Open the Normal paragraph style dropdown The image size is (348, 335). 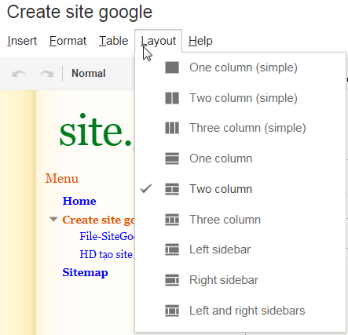tap(89, 74)
